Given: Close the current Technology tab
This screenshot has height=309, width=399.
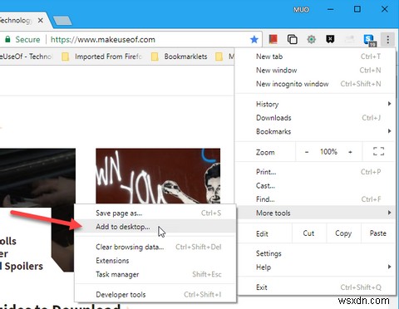Looking at the screenshot, I should (x=40, y=20).
